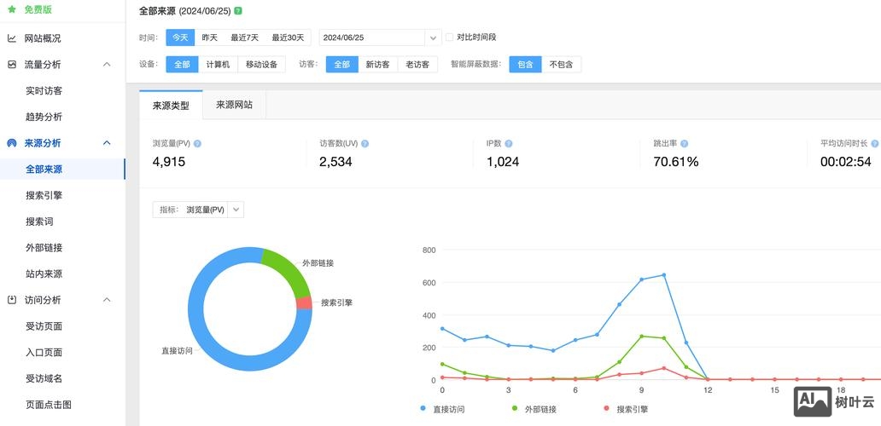Open help icon beside 浏览量(PV) metric
Viewport: 881px width, 426px height.
197,143
